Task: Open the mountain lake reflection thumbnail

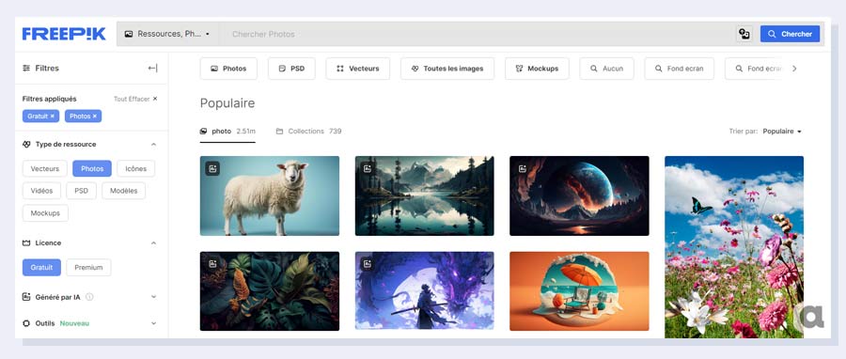Action: [425, 195]
